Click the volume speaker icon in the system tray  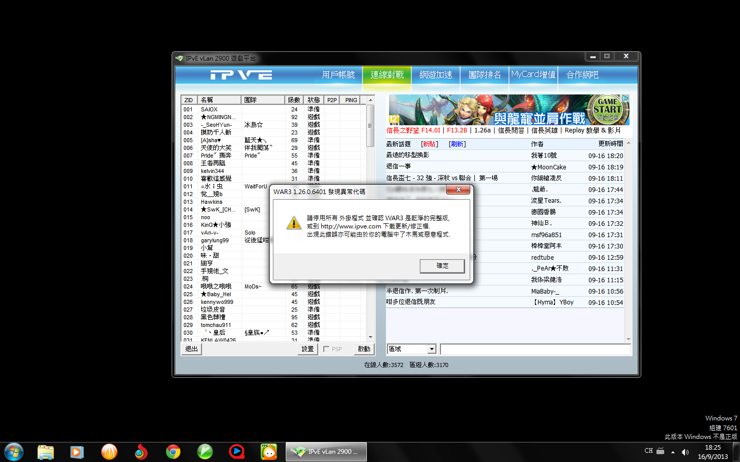685,452
